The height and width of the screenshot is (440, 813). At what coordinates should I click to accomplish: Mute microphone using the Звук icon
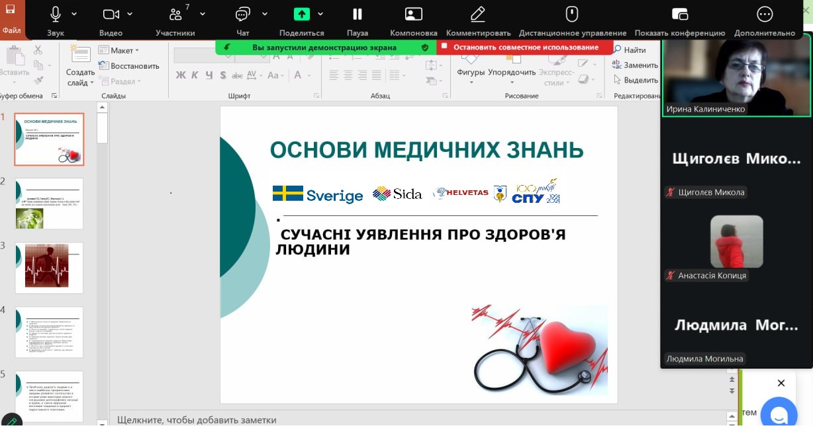(x=56, y=15)
